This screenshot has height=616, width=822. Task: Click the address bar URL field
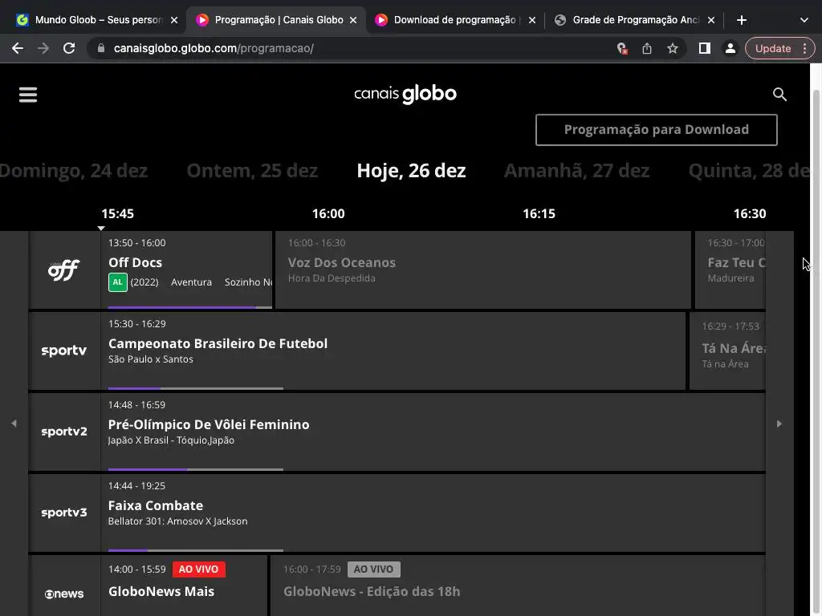point(356,49)
